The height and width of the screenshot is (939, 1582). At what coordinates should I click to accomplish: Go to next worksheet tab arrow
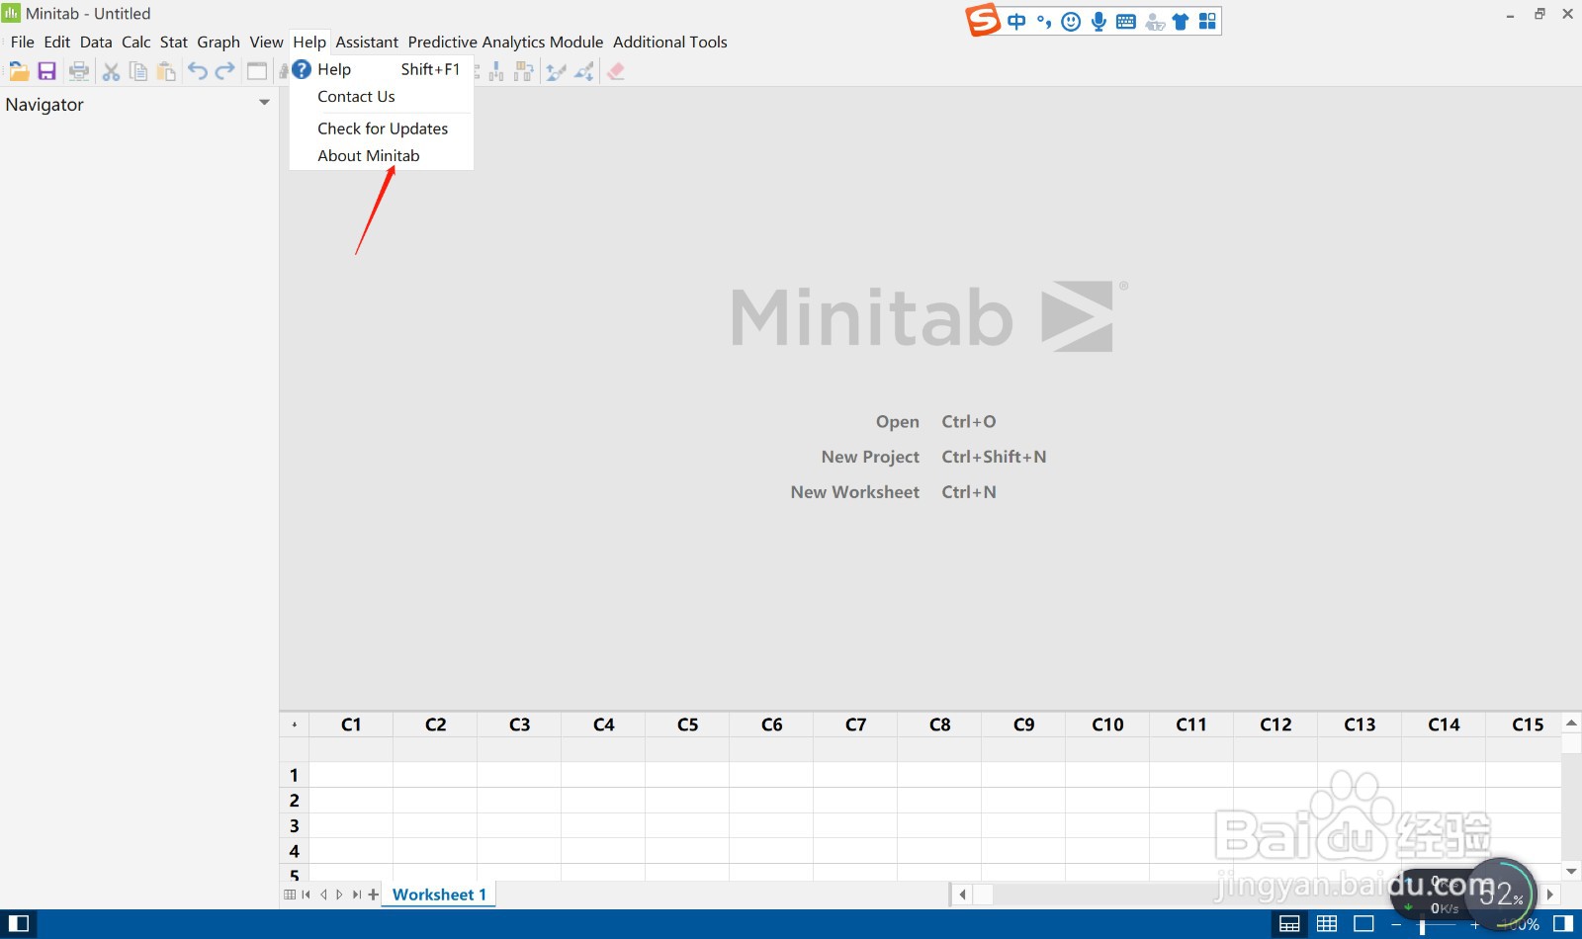click(339, 895)
